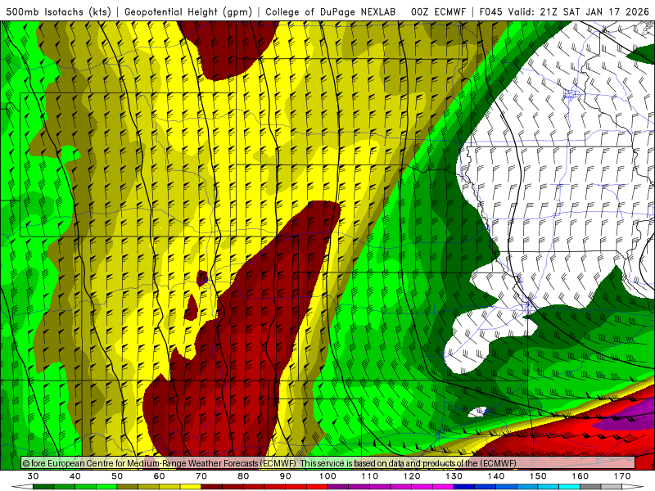Click the '40' label on the color scale
Viewport: 655px width, 491px height.
tap(75, 476)
